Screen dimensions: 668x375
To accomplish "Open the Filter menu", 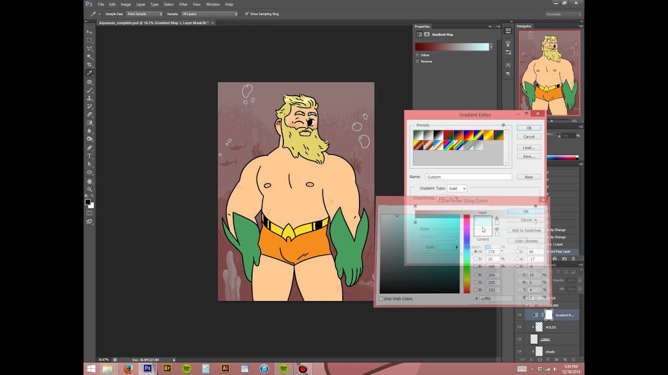I will pyautogui.click(x=183, y=4).
